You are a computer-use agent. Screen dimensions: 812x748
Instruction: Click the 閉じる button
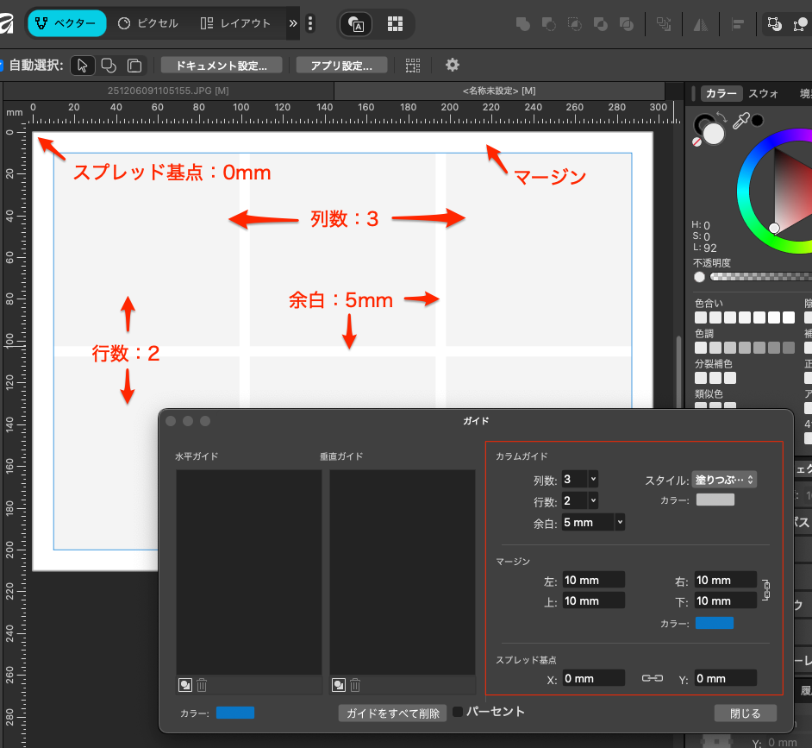pyautogui.click(x=745, y=713)
